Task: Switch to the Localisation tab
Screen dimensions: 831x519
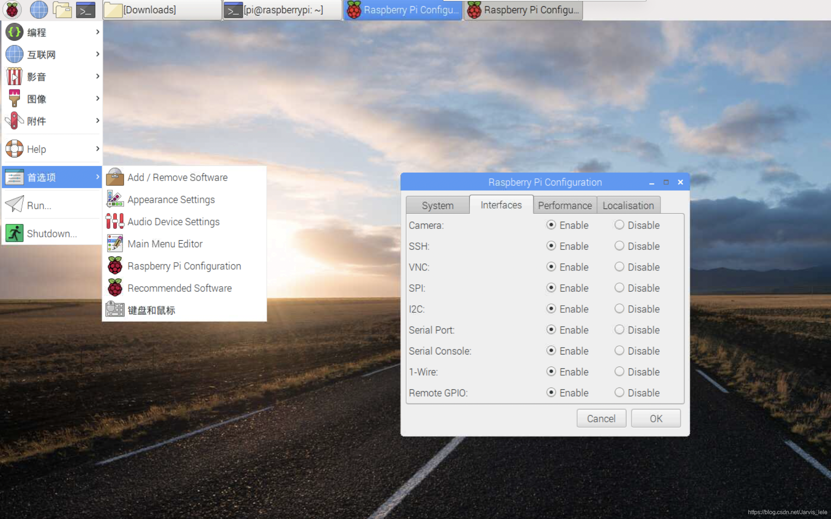Action: click(628, 205)
